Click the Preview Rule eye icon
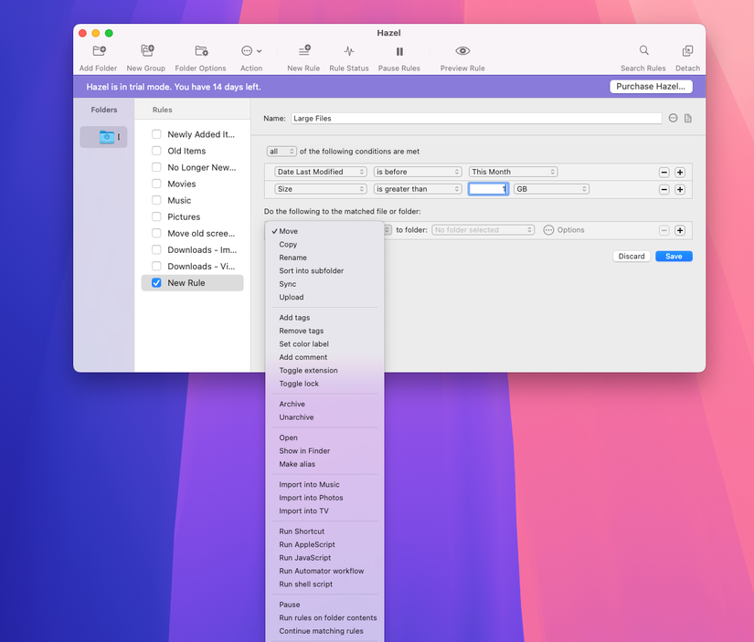 point(462,52)
